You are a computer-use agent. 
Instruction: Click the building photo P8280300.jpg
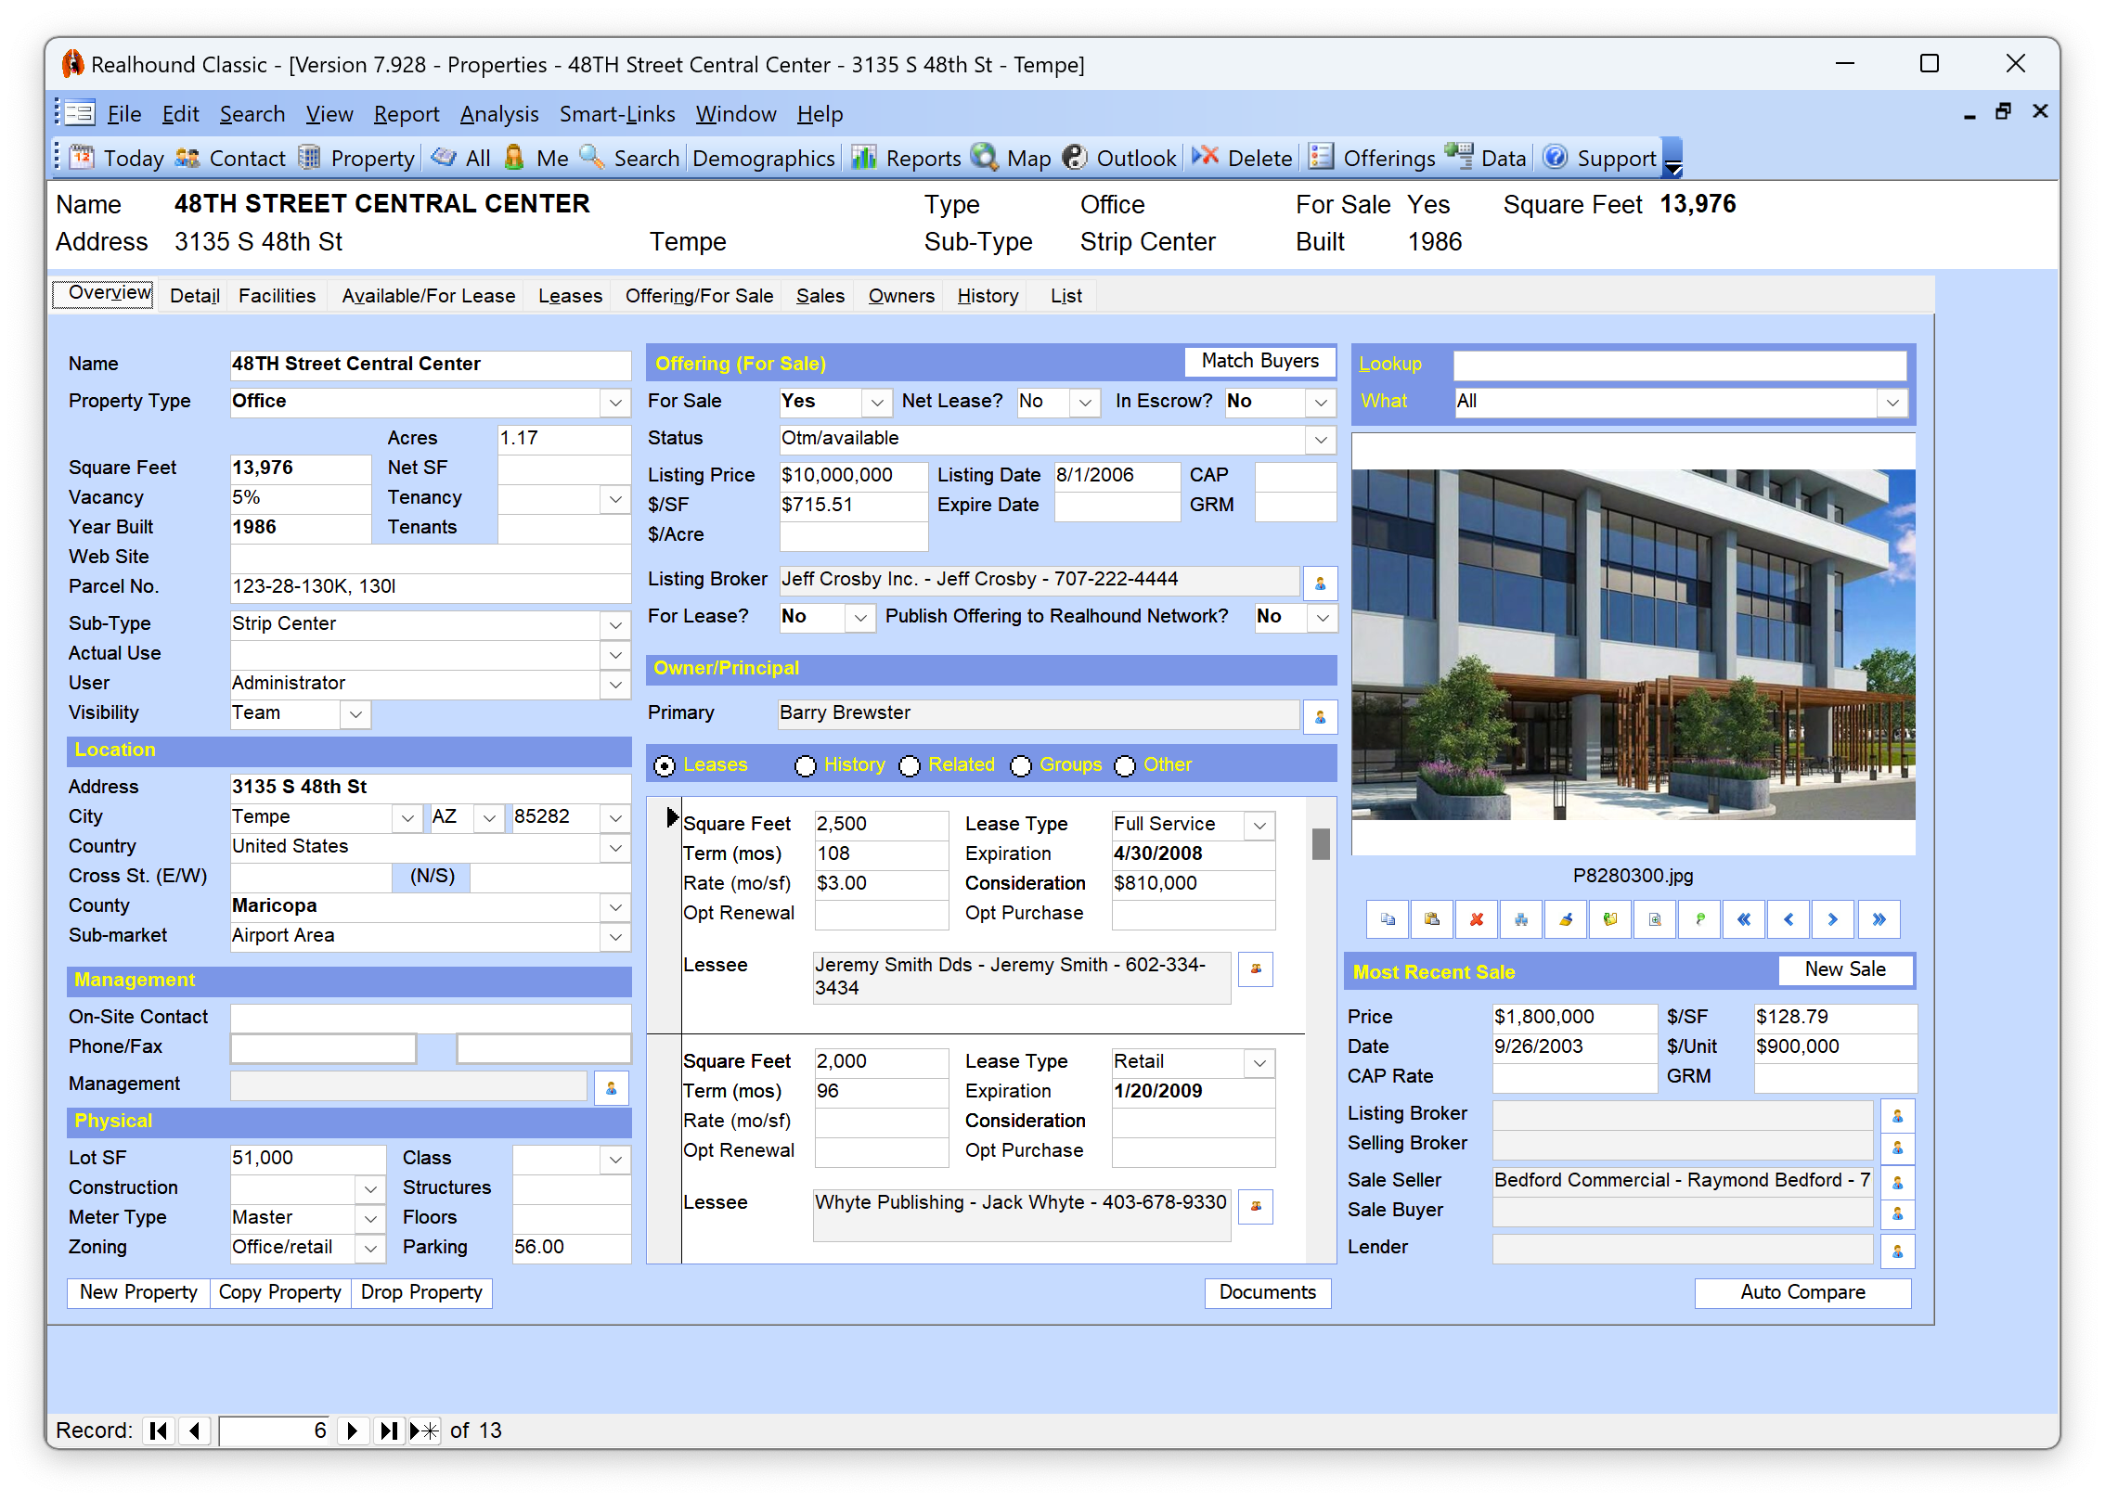[1633, 645]
